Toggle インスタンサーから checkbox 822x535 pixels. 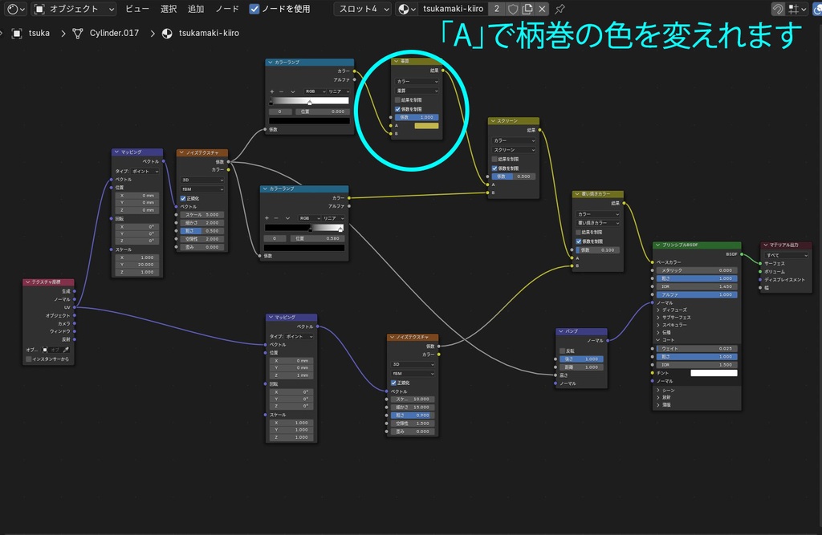(x=29, y=359)
